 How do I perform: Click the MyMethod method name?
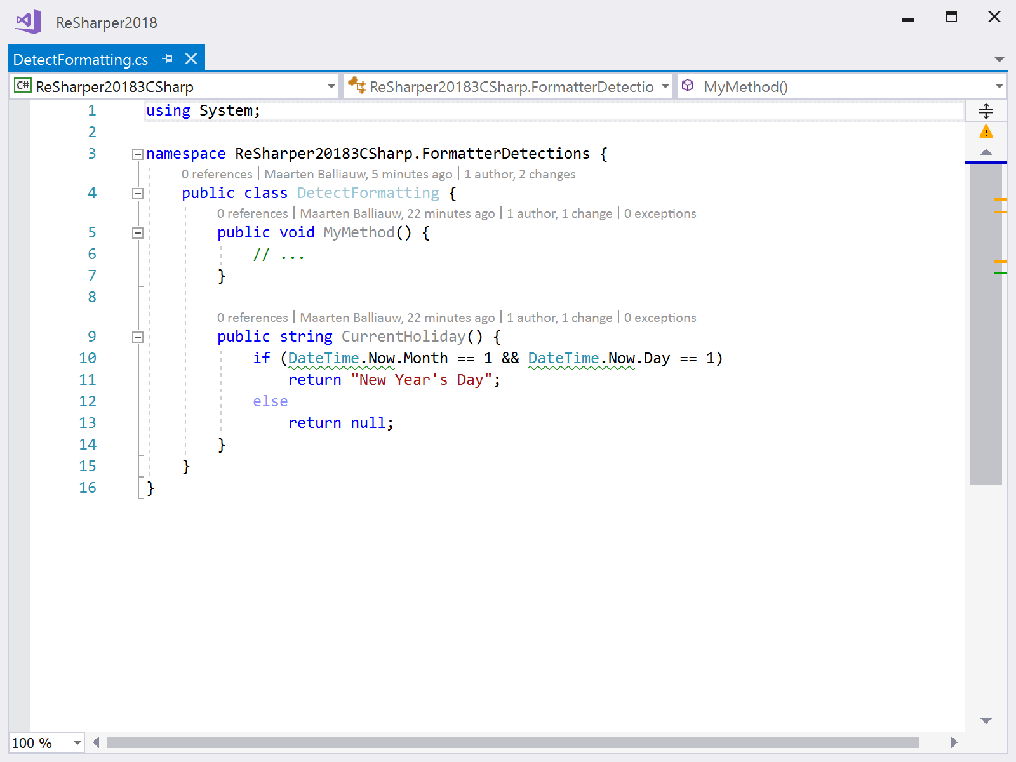[x=359, y=232]
